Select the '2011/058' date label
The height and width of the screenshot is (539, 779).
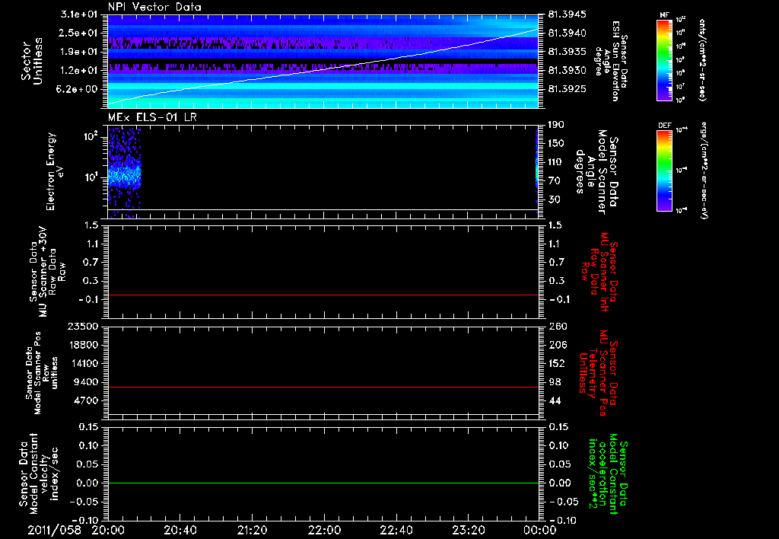[54, 530]
